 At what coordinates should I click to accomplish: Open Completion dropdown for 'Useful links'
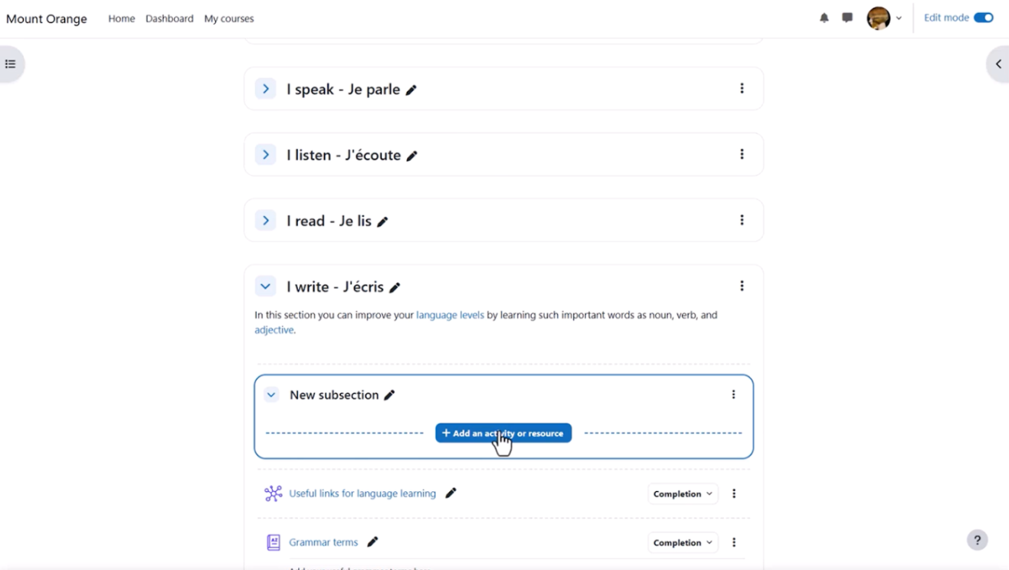(x=683, y=494)
